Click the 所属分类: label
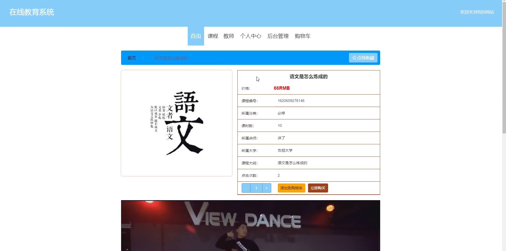 [250, 113]
